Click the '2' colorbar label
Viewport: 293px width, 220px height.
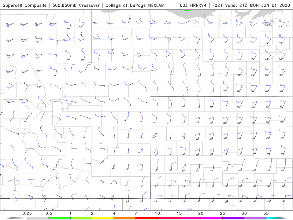(92, 213)
